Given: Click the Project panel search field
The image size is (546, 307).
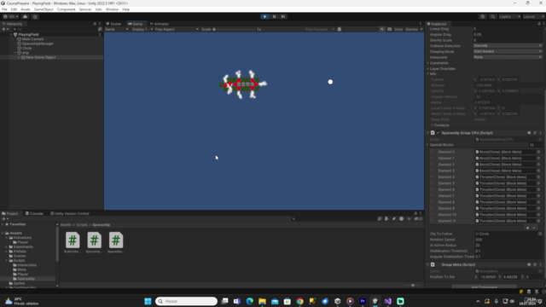Looking at the screenshot, I should [x=334, y=219].
